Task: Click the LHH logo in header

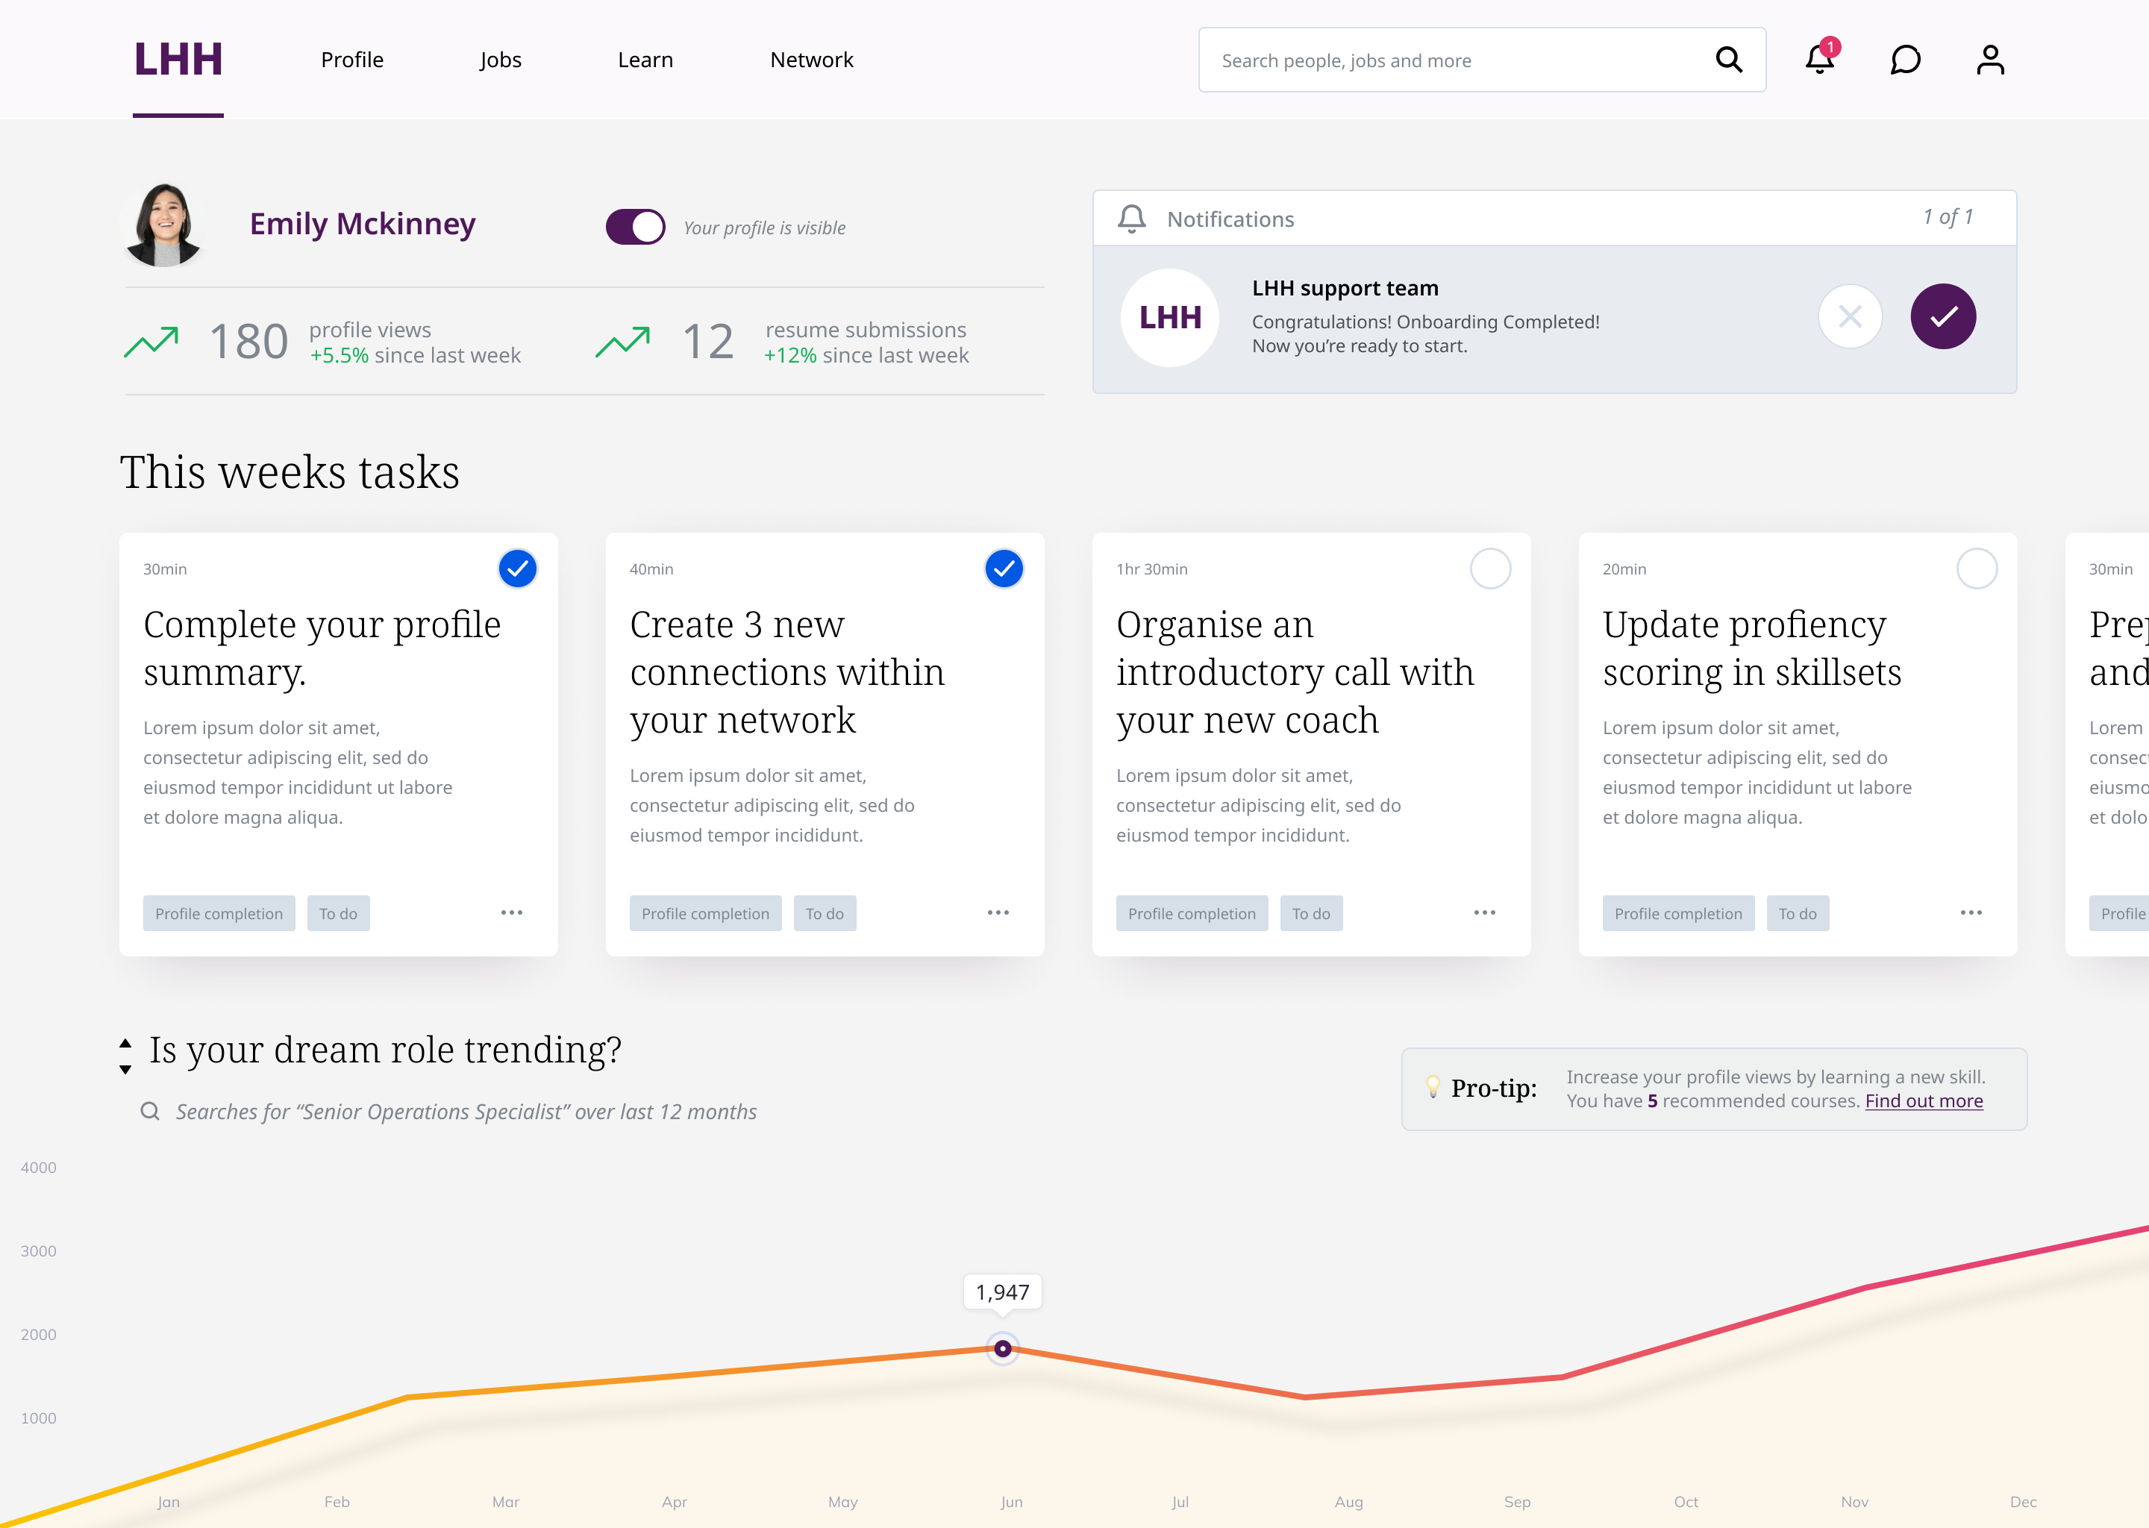Action: [x=178, y=59]
